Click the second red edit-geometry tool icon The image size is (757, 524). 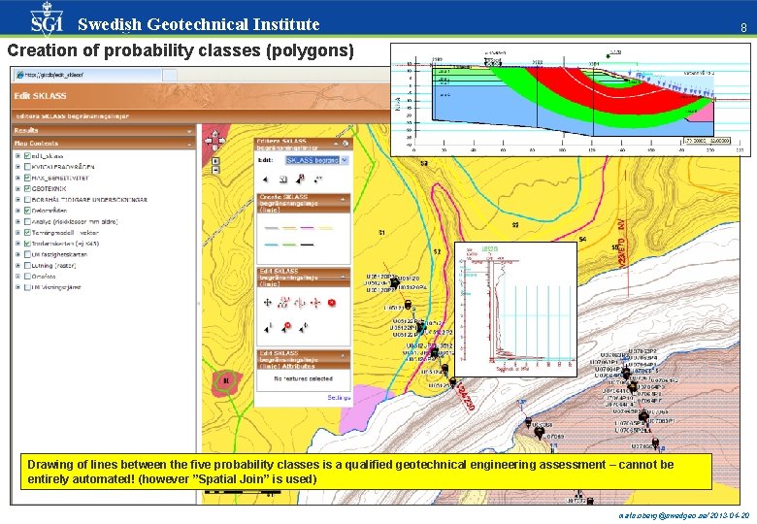(283, 303)
